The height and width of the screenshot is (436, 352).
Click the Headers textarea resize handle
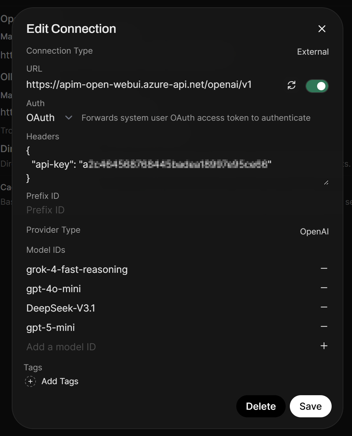click(326, 182)
